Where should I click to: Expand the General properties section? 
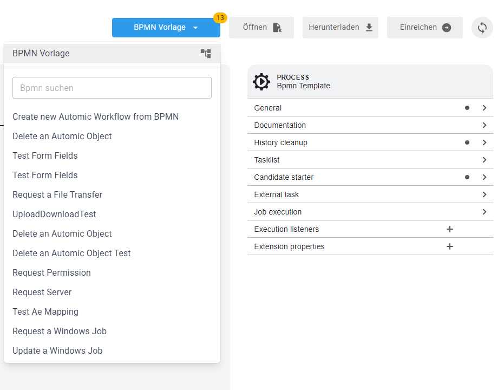coord(370,108)
